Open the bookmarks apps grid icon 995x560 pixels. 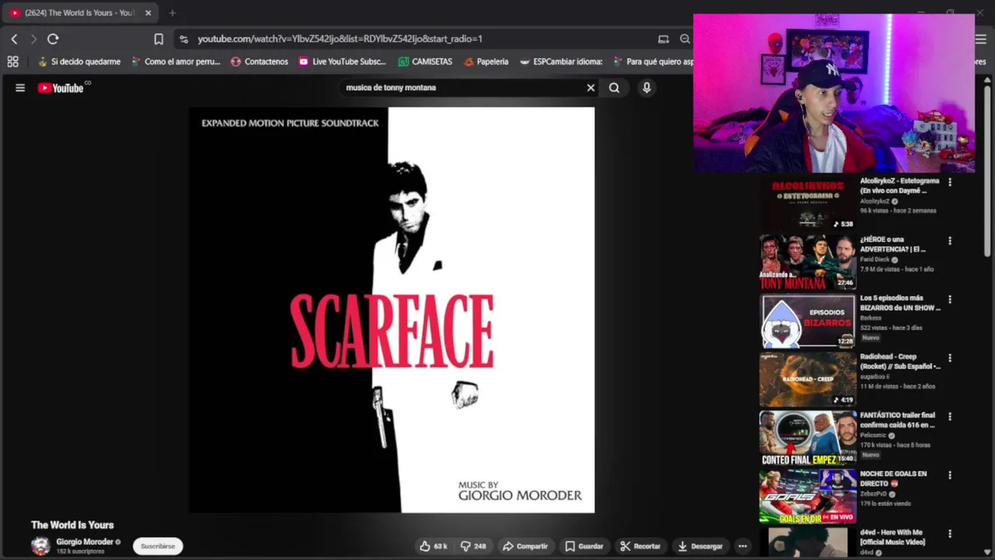(12, 61)
